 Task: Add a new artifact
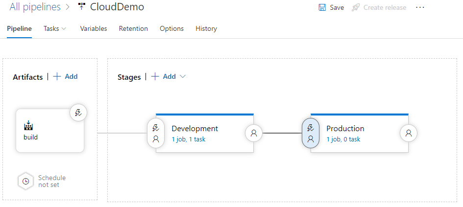coord(65,76)
